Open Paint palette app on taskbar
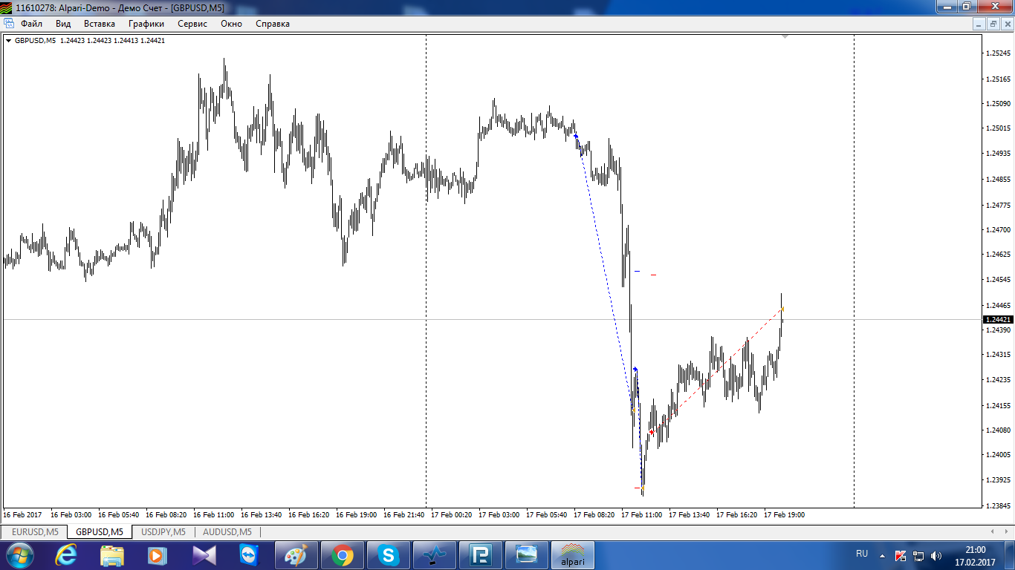 296,555
